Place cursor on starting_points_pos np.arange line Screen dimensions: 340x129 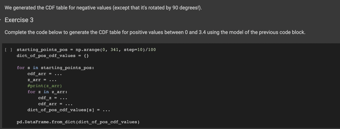(x=86, y=50)
